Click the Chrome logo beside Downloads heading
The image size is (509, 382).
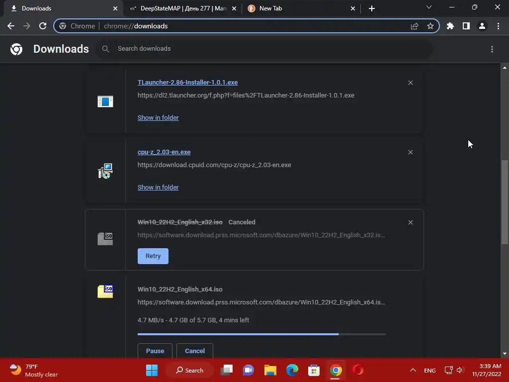tap(16, 49)
